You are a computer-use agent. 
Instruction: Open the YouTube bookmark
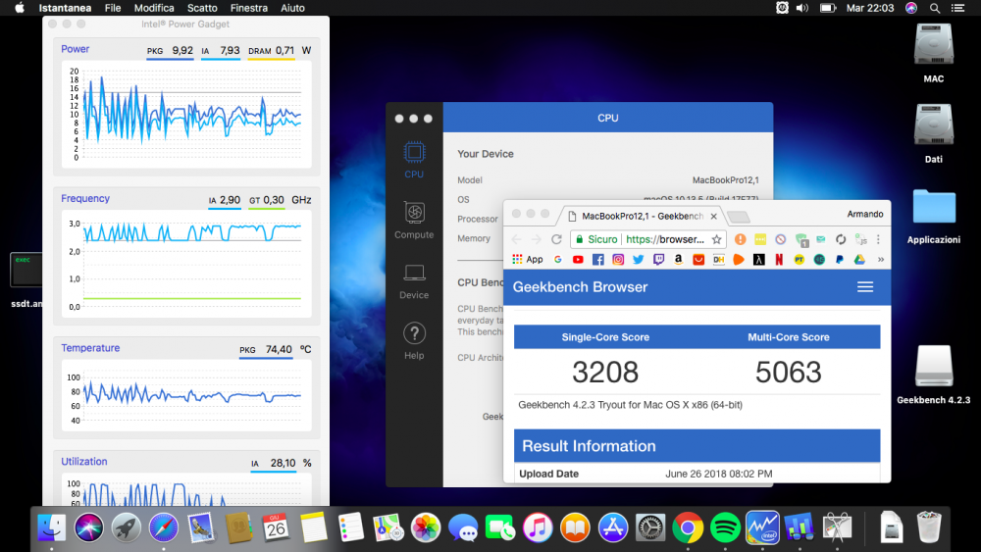click(578, 260)
